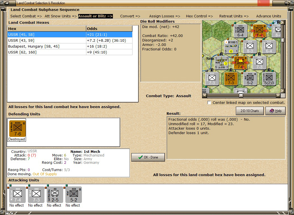Select the Stuka Ju 87B aircraft counter
The width and height of the screenshot is (294, 215).
pyautogui.click(x=221, y=63)
